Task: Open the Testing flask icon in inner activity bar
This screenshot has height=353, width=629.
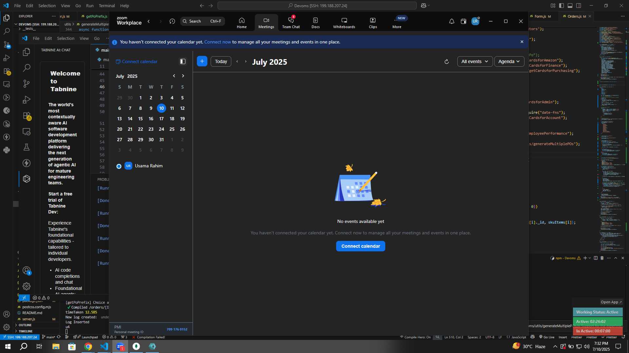Action: pos(27,147)
